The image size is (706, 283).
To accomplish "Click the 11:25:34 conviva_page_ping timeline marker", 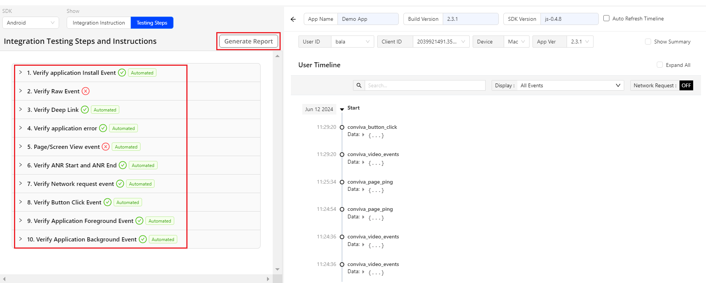I will click(x=342, y=182).
